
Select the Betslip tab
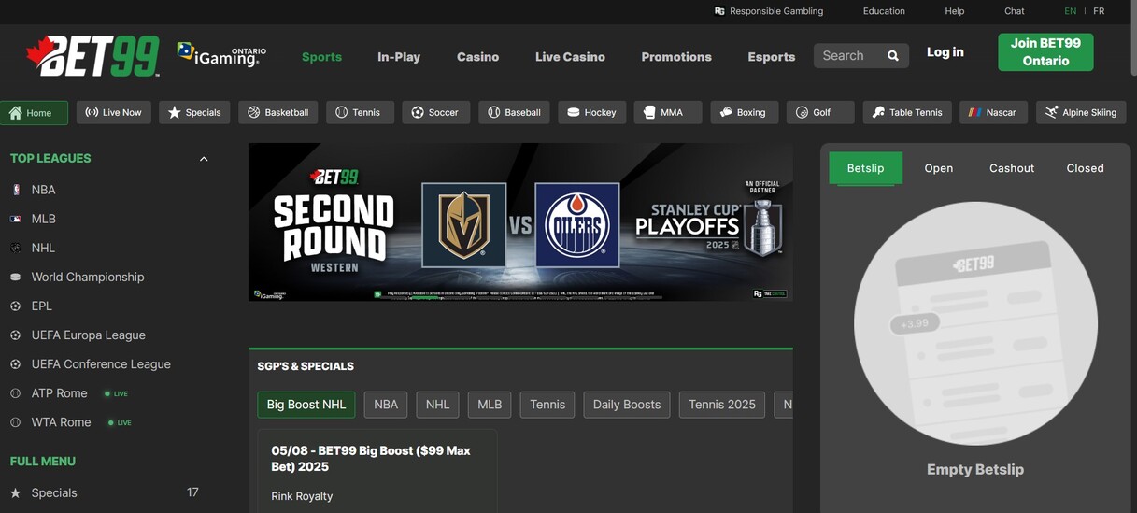coord(865,168)
